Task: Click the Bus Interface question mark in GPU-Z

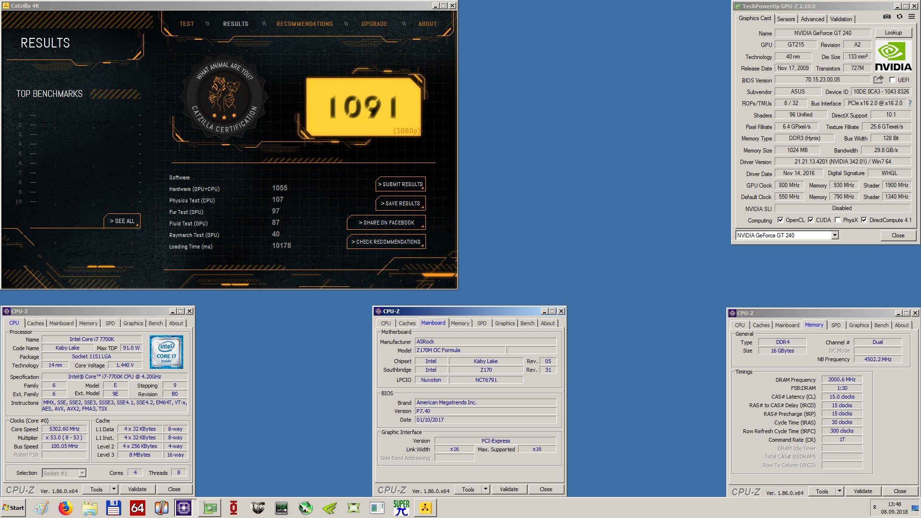Action: (910, 103)
